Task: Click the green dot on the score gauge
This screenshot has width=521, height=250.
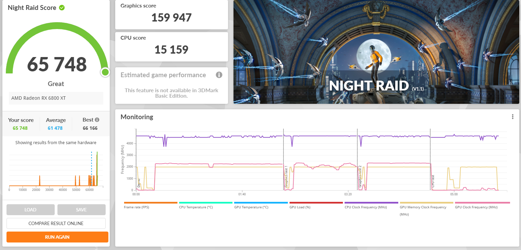Action: [x=105, y=72]
